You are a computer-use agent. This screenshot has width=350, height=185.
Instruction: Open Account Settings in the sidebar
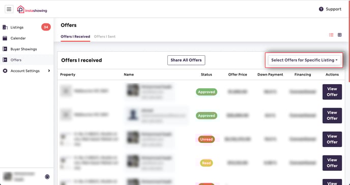[x=25, y=71]
